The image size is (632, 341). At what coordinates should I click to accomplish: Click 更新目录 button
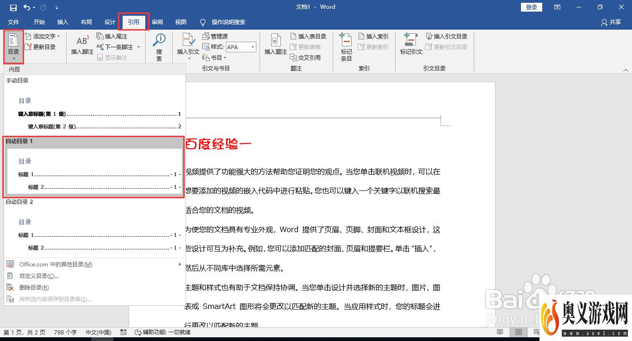tap(40, 47)
